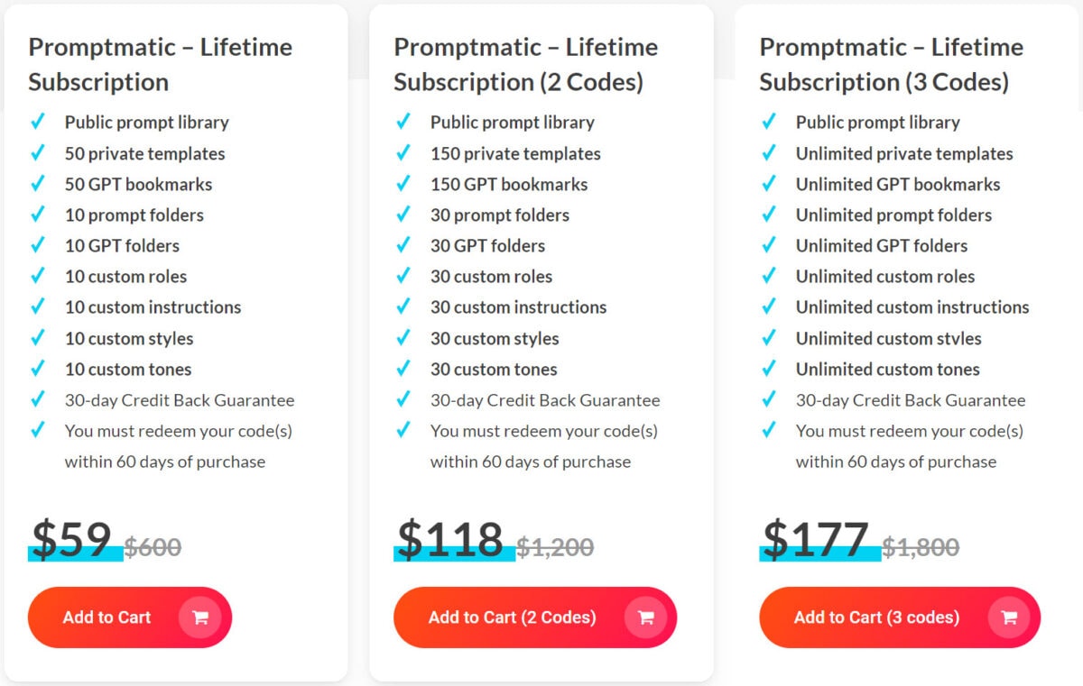Click the checkmark beside 30-day Credit Back Guarantee on third plan
Screen dimensions: 1083x686
click(x=770, y=399)
